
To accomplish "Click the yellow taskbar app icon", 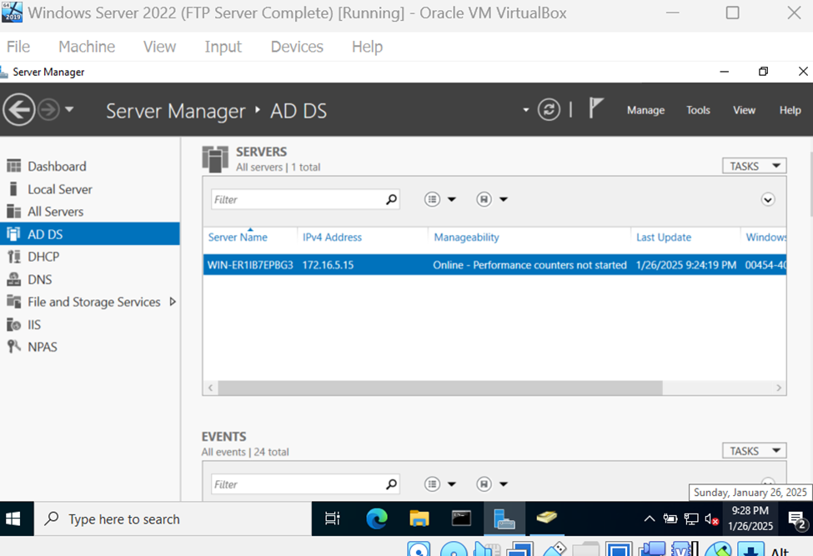I will 546,517.
